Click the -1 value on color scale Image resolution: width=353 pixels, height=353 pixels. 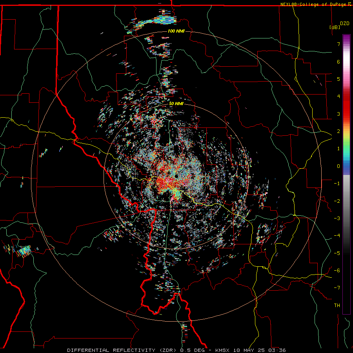pyautogui.click(x=337, y=184)
